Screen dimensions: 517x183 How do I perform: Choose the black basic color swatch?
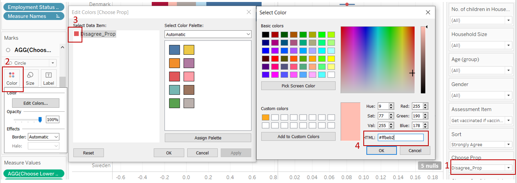tap(265, 35)
